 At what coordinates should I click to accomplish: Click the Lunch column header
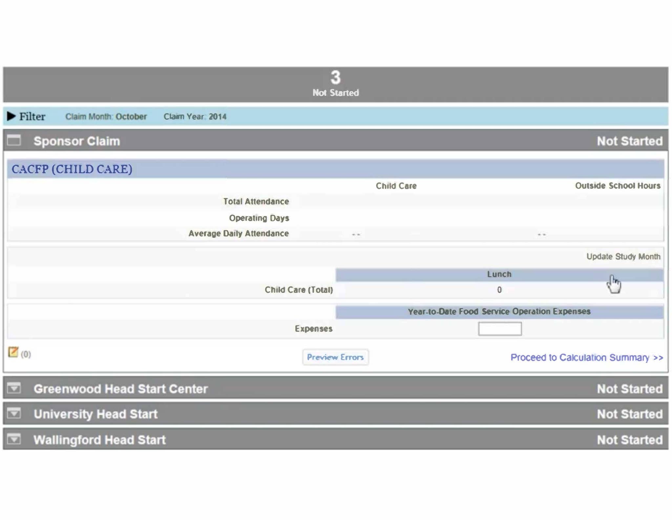pos(500,274)
